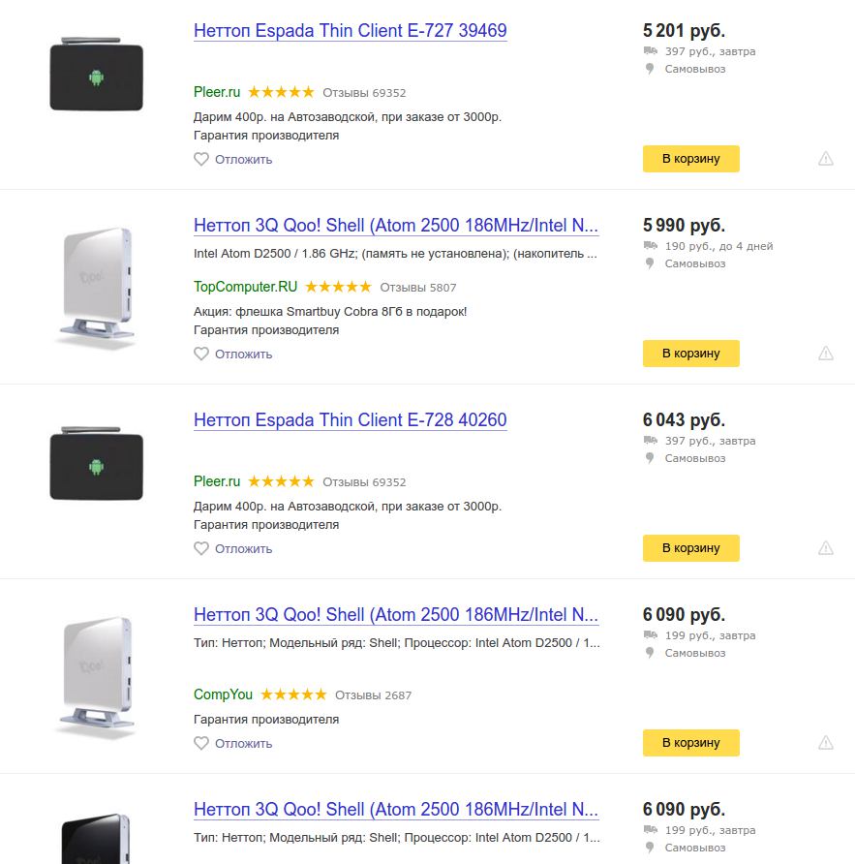
Task: Open TopComputer.RU shop link
Action: (x=245, y=287)
